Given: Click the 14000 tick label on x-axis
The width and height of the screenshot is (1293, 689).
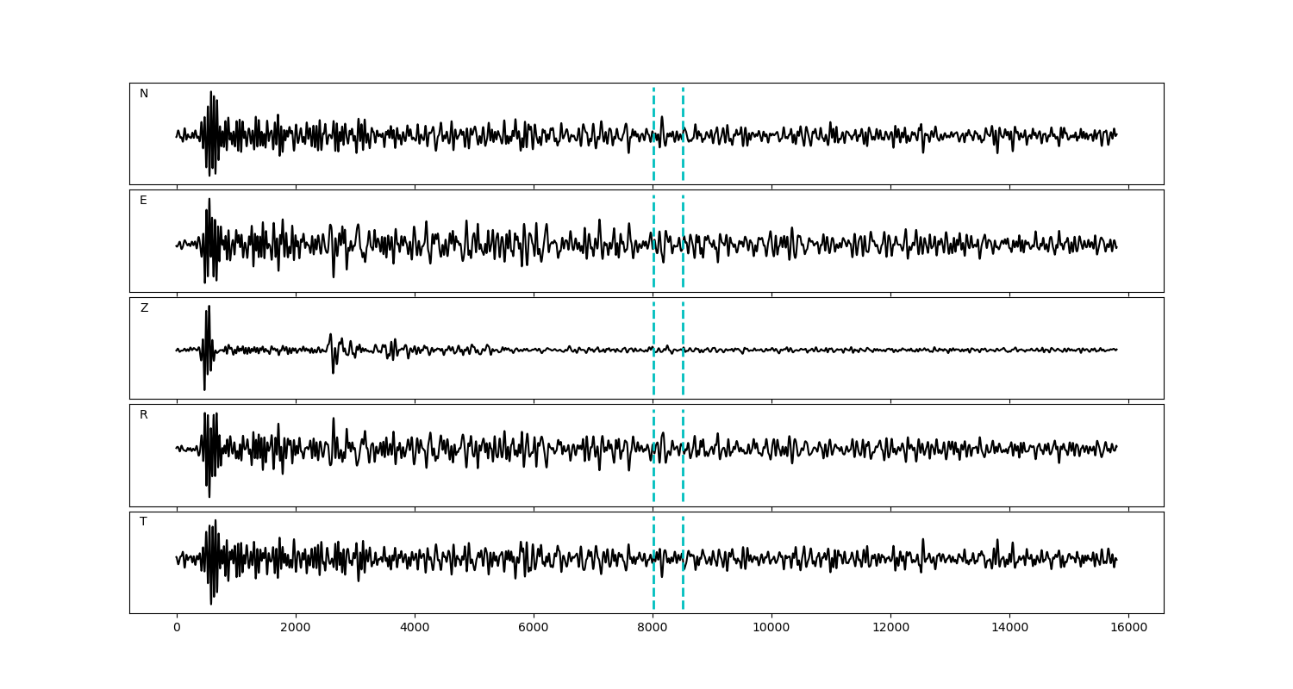Looking at the screenshot, I should (1009, 628).
